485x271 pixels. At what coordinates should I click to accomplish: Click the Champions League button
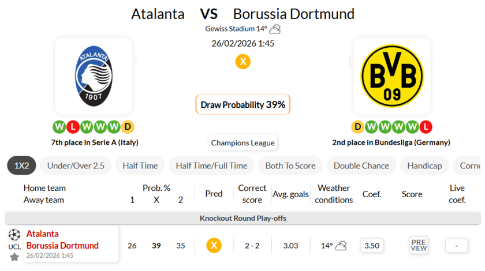243,143
